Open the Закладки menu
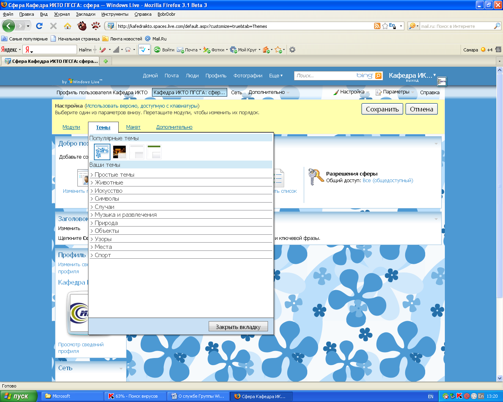Image resolution: width=503 pixels, height=402 pixels. 86,14
